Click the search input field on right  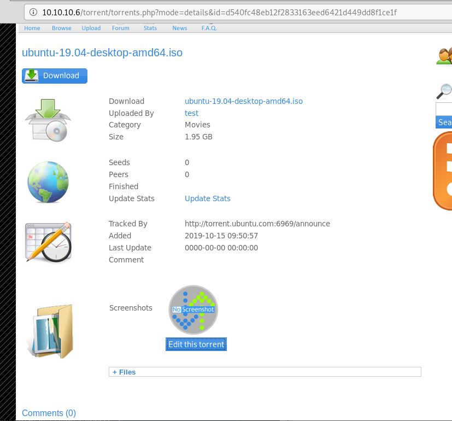click(x=444, y=109)
